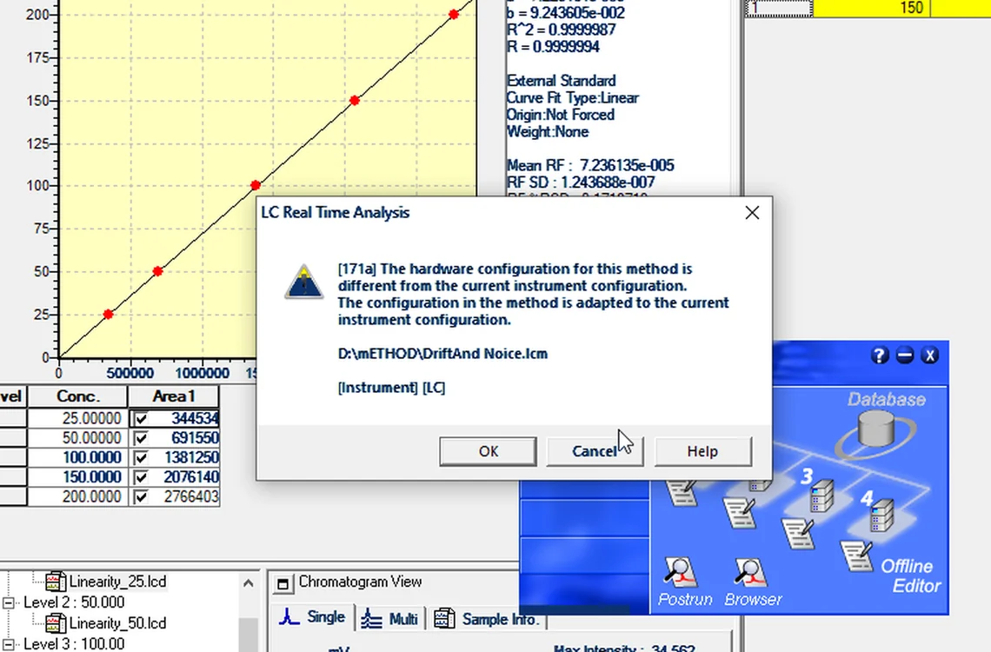
Task: Click the 200.0000 concentration cell
Action: click(x=77, y=496)
